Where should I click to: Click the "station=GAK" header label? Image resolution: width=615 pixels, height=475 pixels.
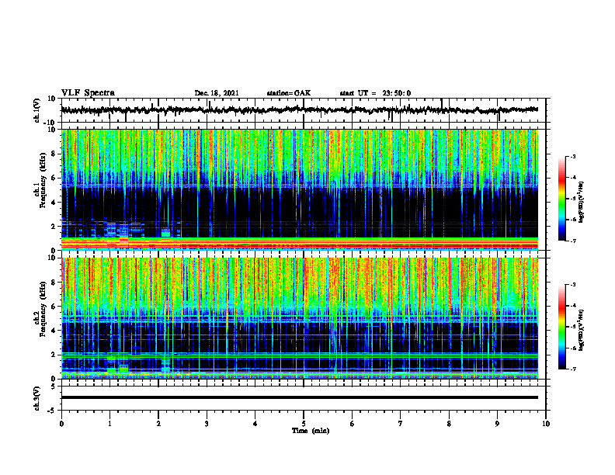pyautogui.click(x=289, y=93)
